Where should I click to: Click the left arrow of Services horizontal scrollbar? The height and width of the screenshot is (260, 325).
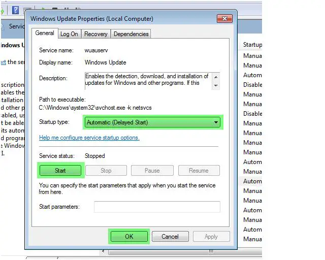point(103,252)
